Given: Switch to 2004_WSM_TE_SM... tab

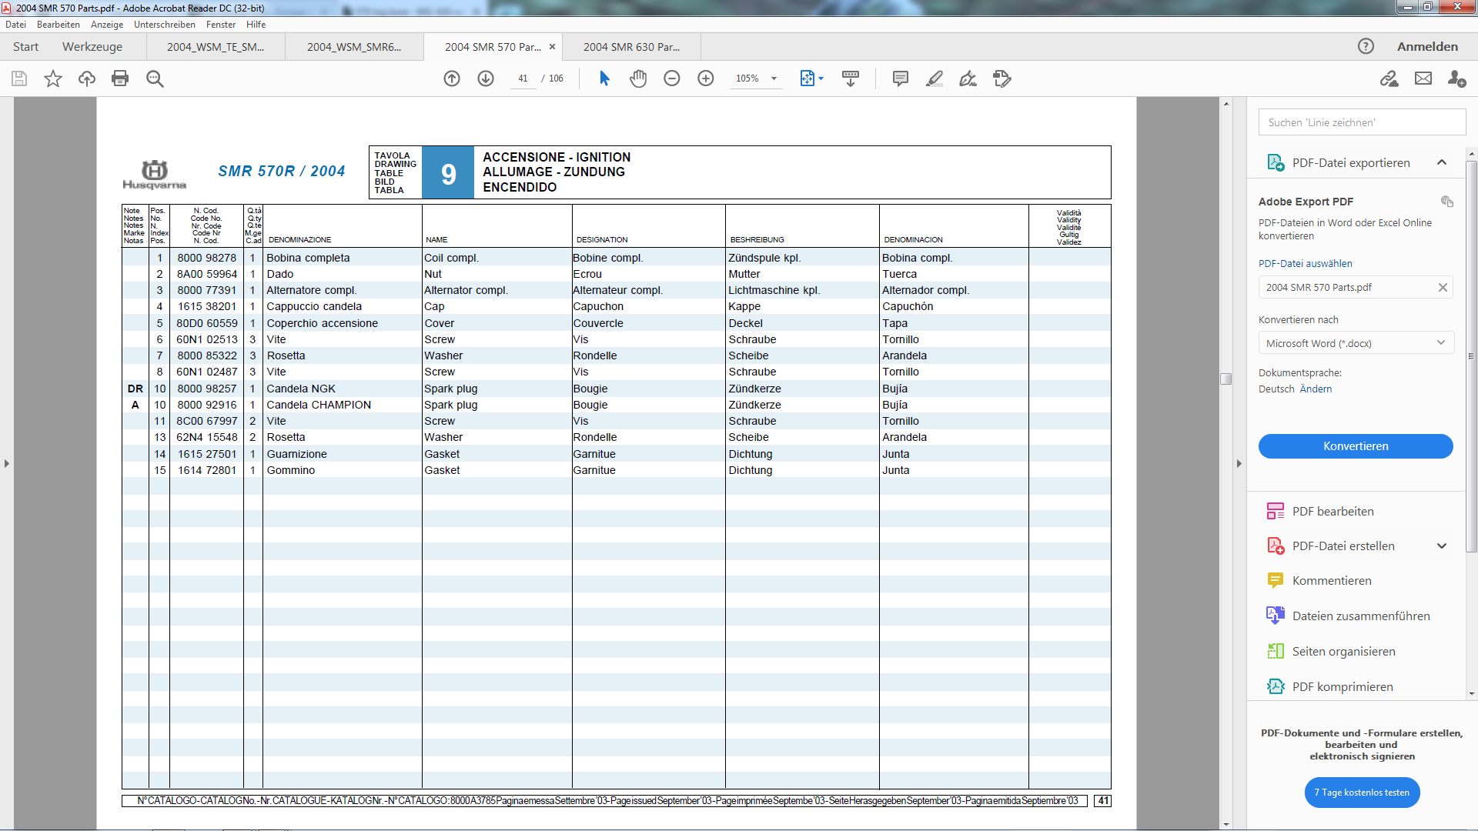Looking at the screenshot, I should click(216, 47).
